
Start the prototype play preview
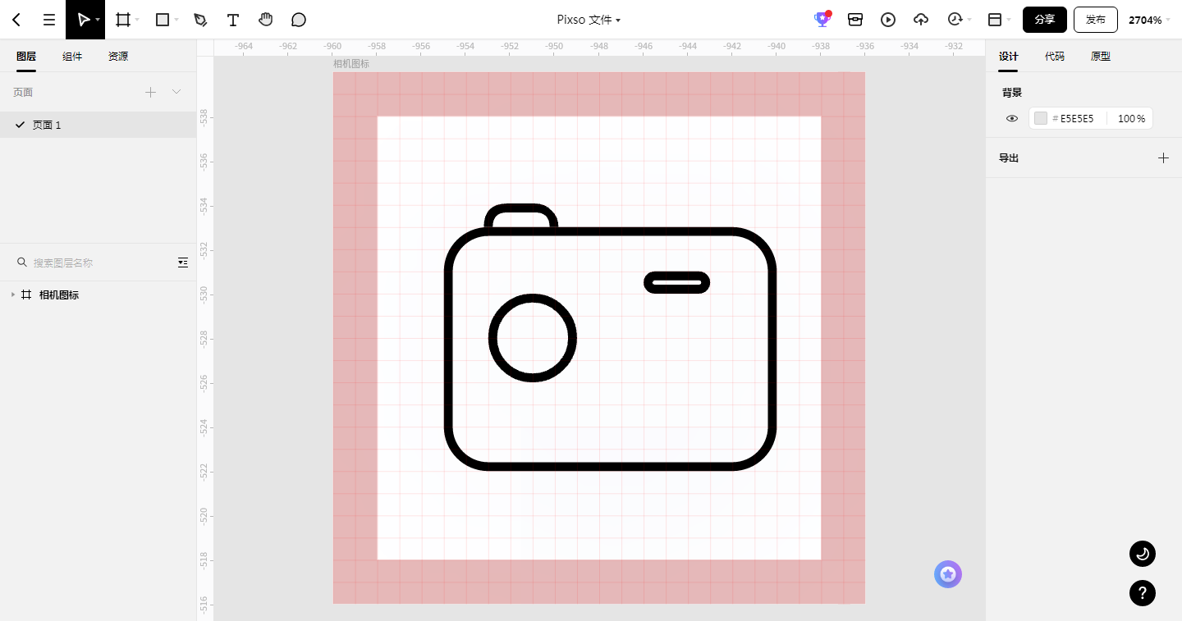(888, 20)
